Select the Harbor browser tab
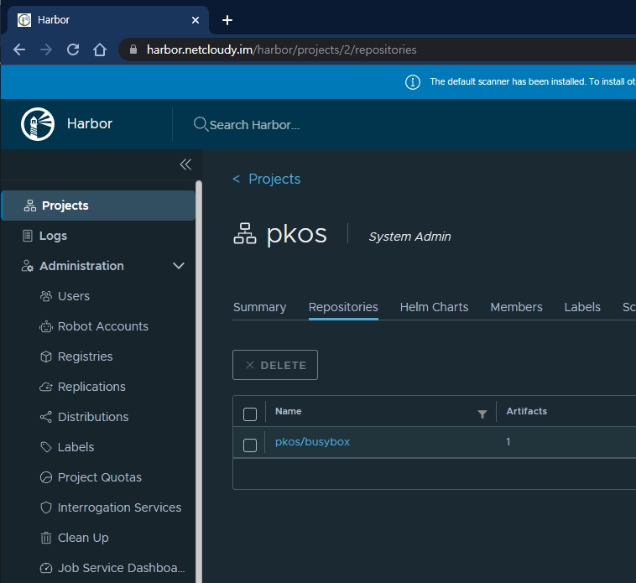Image resolution: width=636 pixels, height=583 pixels. click(x=107, y=20)
